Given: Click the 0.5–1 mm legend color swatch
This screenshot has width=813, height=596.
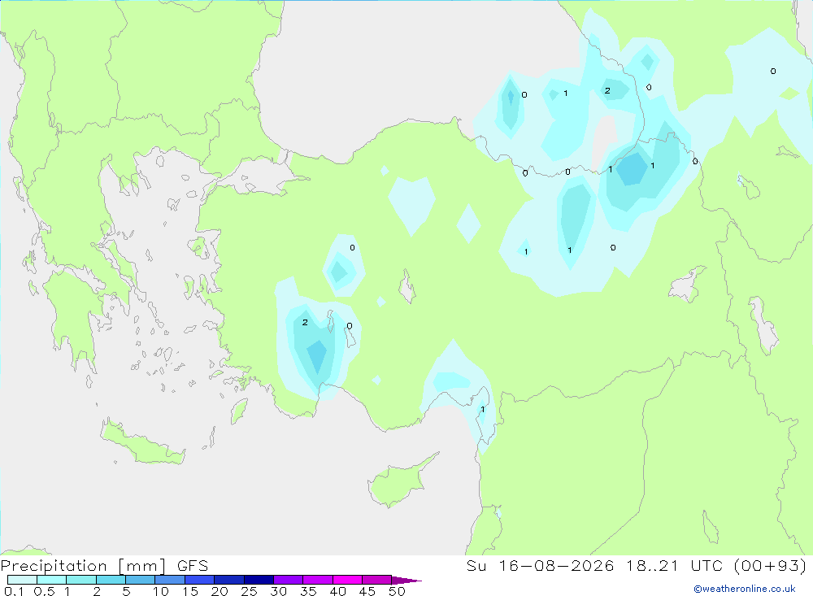Looking at the screenshot, I should [52, 580].
